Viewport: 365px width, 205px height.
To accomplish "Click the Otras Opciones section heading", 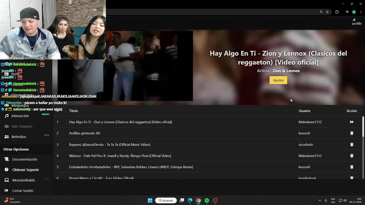I will [x=16, y=149].
